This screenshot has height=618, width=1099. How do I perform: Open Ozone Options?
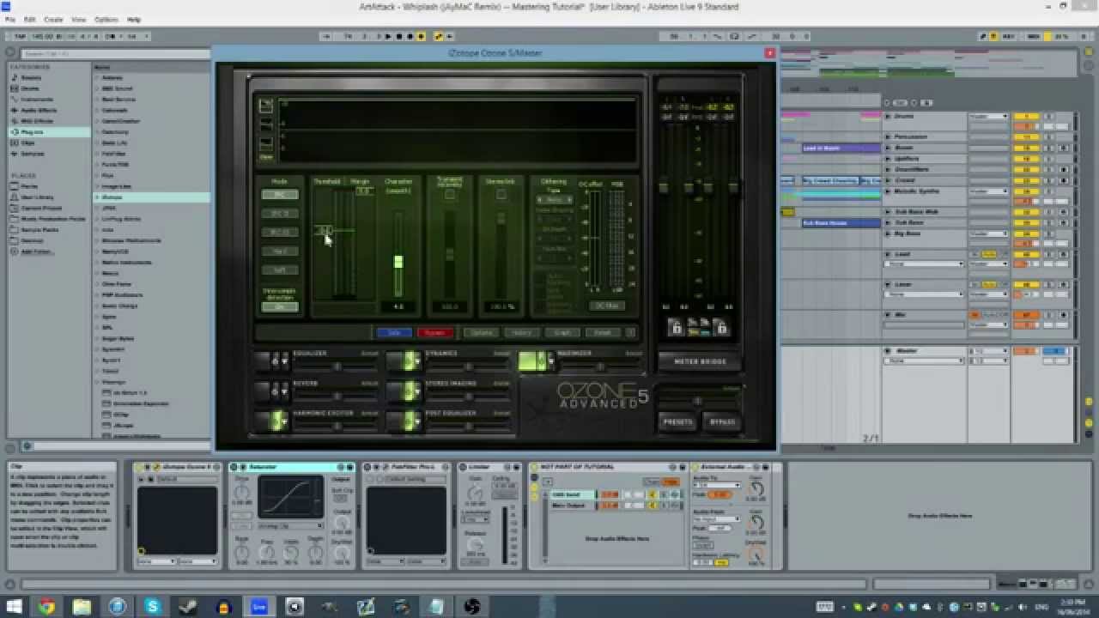point(481,332)
